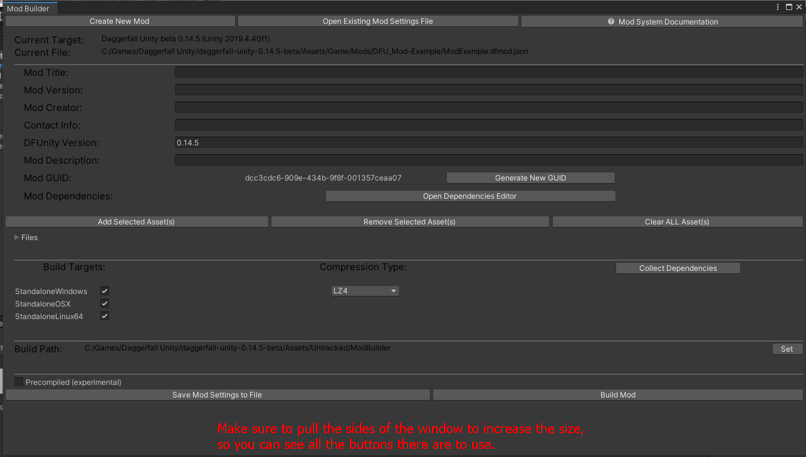Viewport: 806px width, 457px height.
Task: Open the Dependencies Editor
Action: coord(471,196)
